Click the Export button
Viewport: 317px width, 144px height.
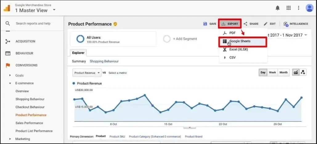pos(230,24)
